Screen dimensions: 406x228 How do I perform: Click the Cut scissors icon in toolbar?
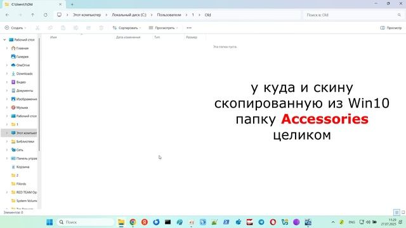pos(37,28)
